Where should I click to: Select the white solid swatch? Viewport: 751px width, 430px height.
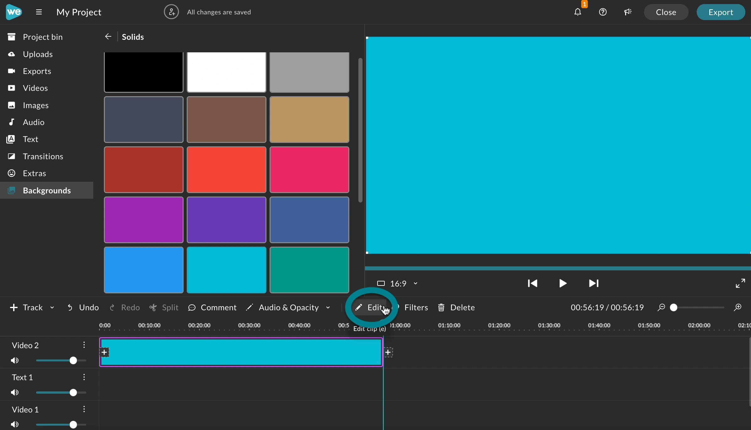pos(227,72)
